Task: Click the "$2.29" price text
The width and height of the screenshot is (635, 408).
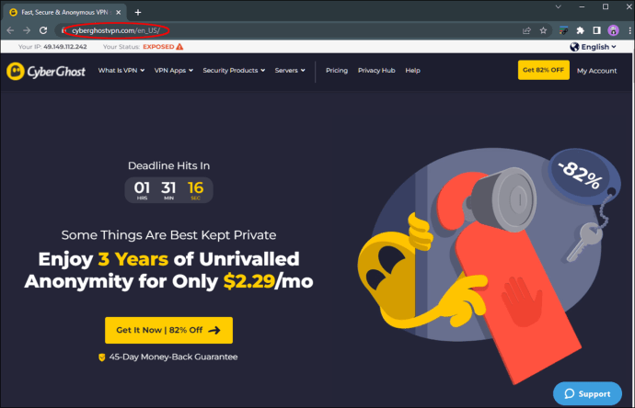Action: click(x=249, y=281)
